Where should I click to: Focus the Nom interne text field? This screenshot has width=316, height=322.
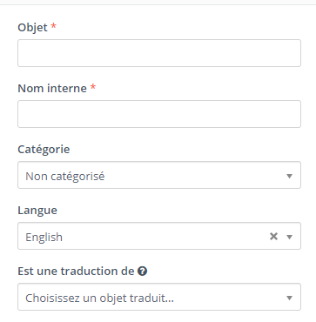click(x=159, y=114)
